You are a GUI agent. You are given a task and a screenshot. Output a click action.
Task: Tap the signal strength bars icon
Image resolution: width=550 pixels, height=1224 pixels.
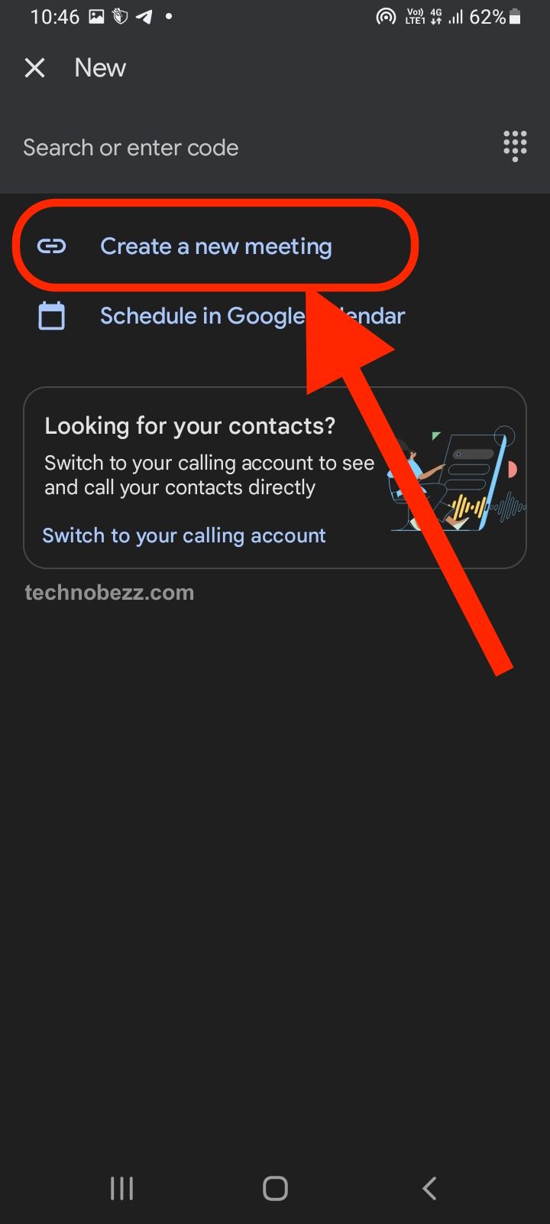(456, 17)
